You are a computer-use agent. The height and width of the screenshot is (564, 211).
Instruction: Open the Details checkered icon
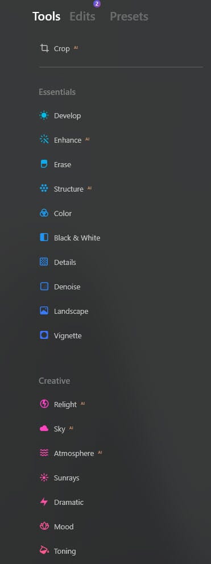pos(44,262)
